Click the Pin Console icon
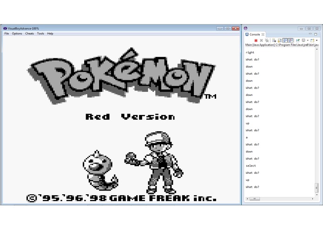Screen dimensions: 323x229 tap(298, 40)
